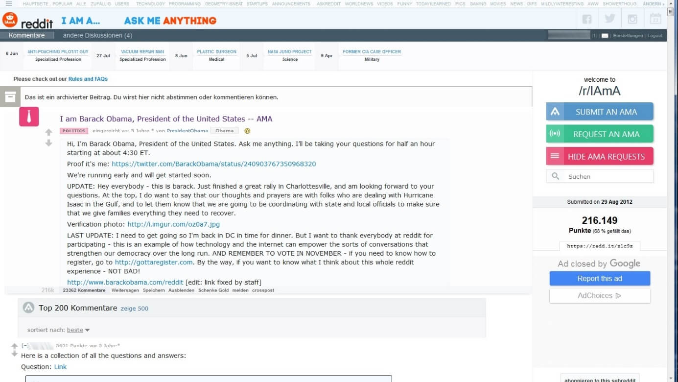This screenshot has height=382, width=678.
Task: Open ASKREDDIT in top subreddit bar
Action: click(x=328, y=3)
